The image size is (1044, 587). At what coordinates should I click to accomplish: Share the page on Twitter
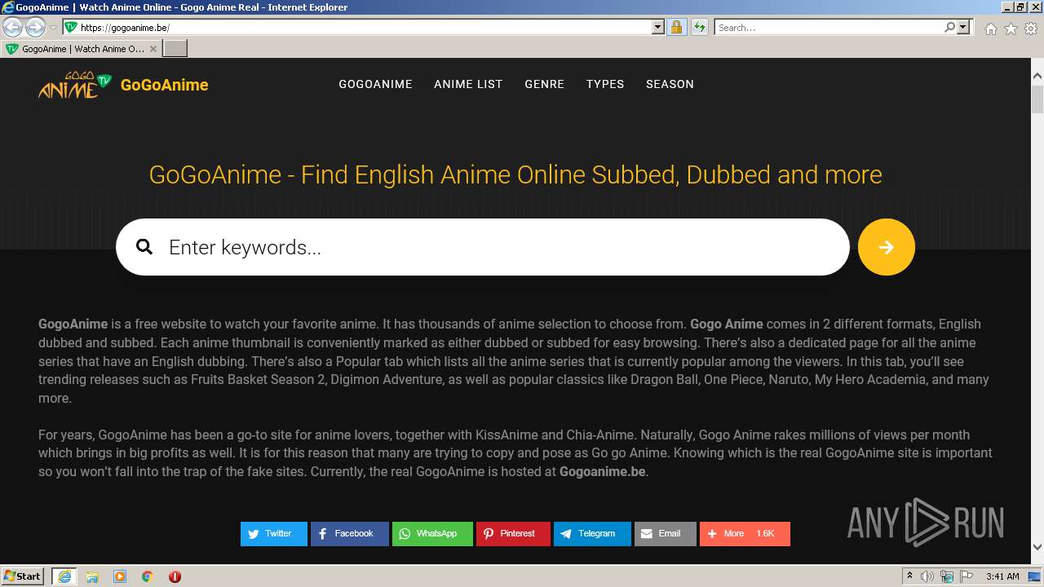273,534
